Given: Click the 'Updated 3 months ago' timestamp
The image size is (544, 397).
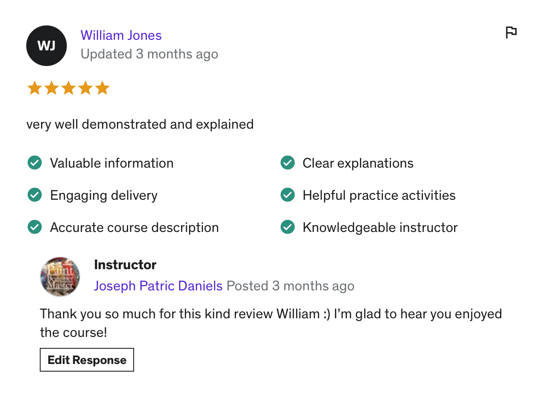Looking at the screenshot, I should point(149,54).
